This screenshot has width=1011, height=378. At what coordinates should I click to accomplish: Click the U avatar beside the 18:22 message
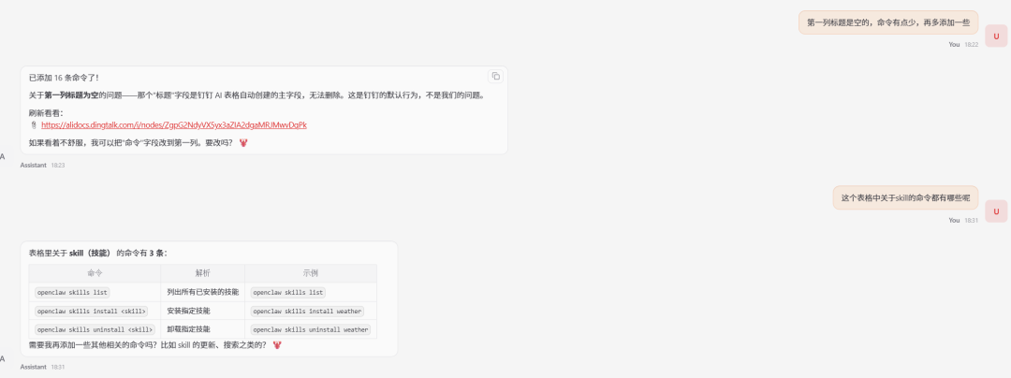pyautogui.click(x=996, y=36)
